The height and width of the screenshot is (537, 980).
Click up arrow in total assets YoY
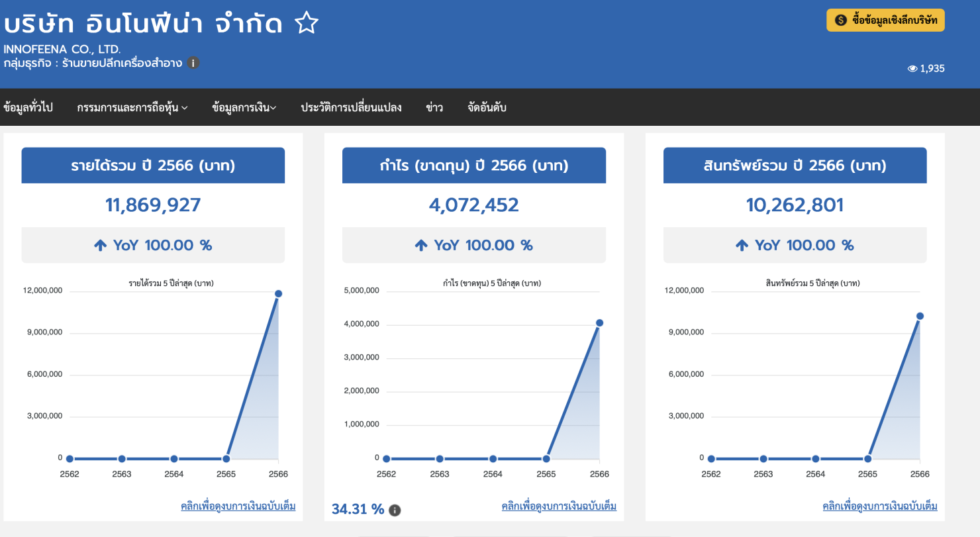click(742, 246)
